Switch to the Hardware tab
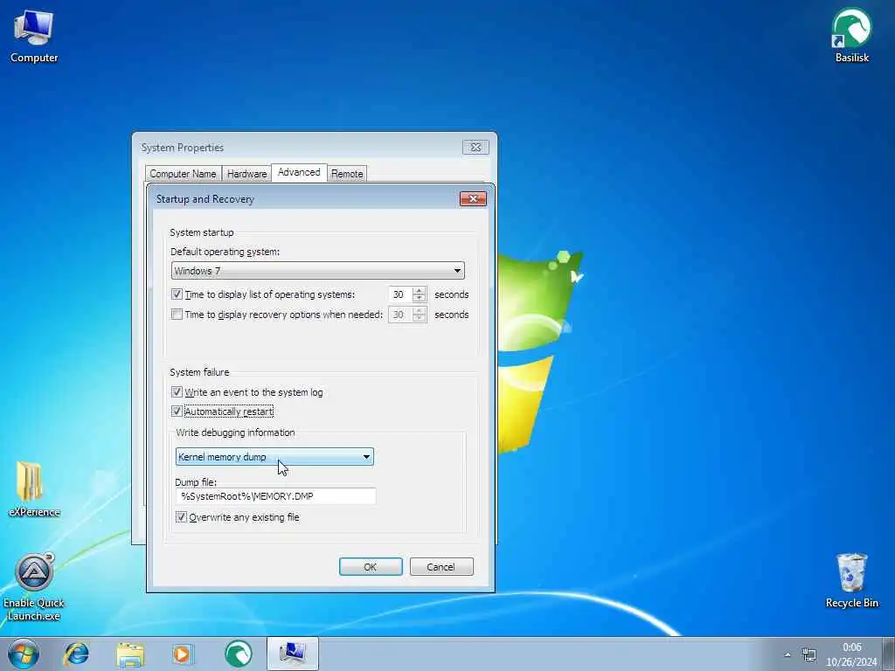 [x=246, y=174]
